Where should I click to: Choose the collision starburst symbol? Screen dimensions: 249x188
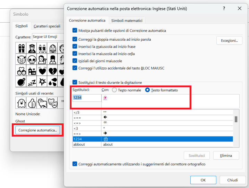point(42,82)
